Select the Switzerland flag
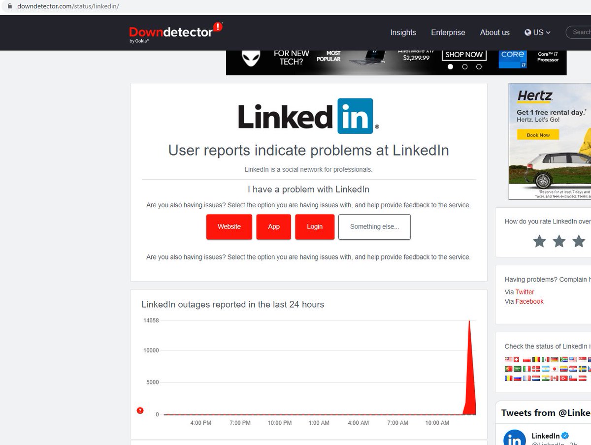Viewport: 591px width, 445px height. pyautogui.click(x=516, y=359)
